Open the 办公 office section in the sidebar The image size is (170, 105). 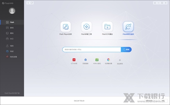click(12, 39)
